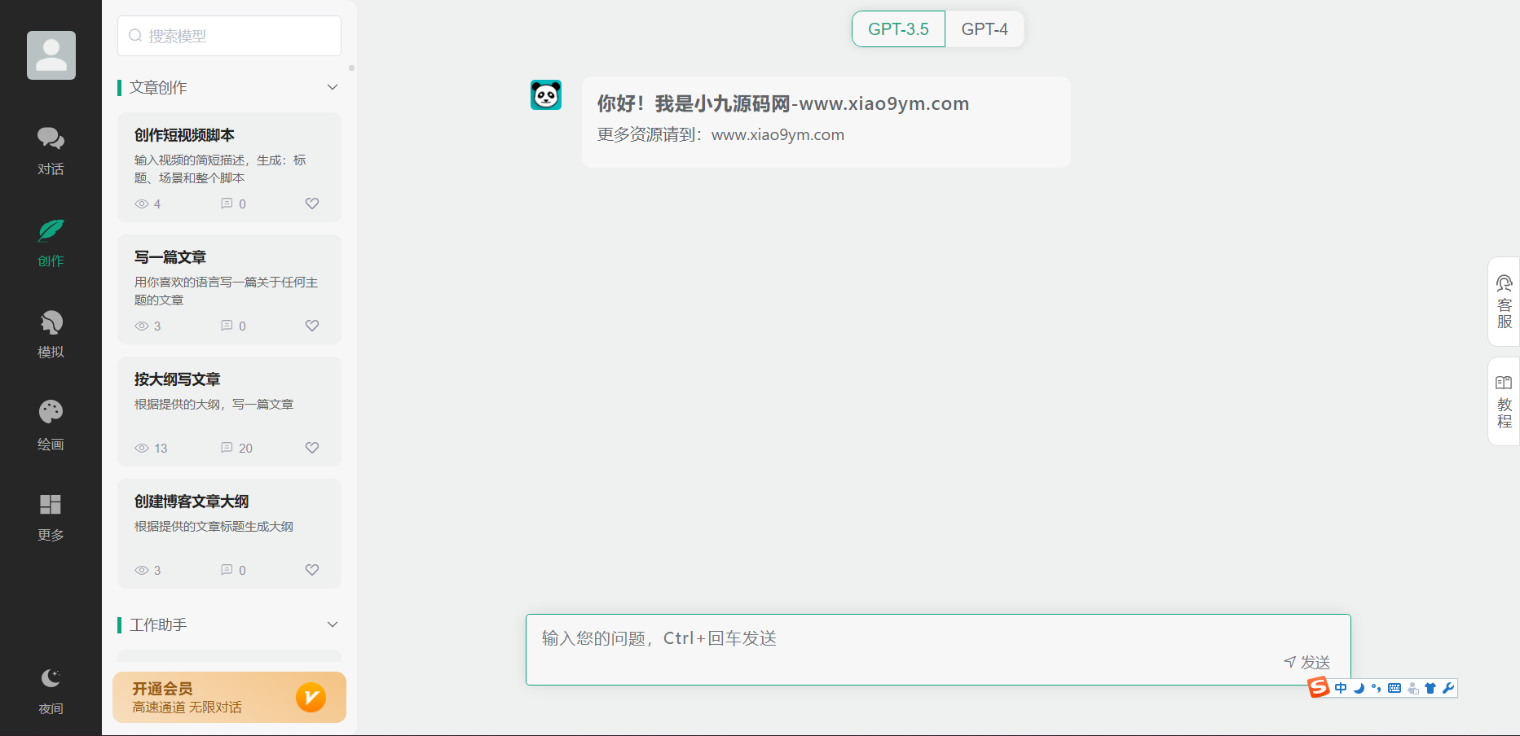Open the 模拟 simulation section
Screen dimensions: 1520x736
coord(51,334)
